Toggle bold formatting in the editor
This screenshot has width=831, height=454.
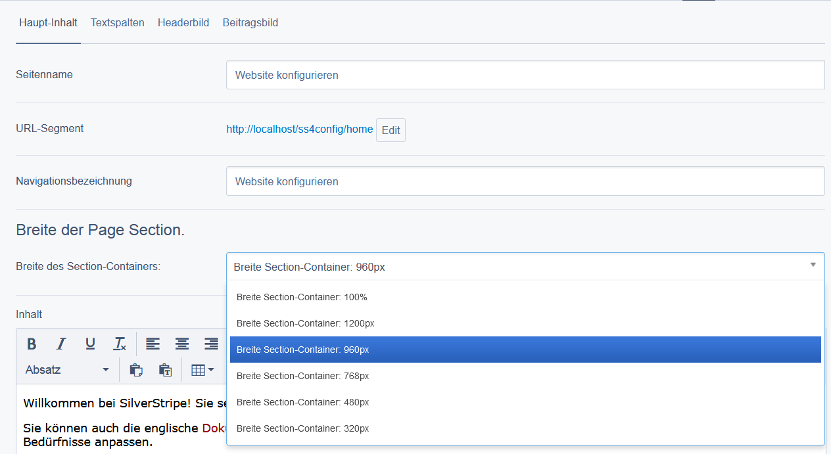click(32, 344)
